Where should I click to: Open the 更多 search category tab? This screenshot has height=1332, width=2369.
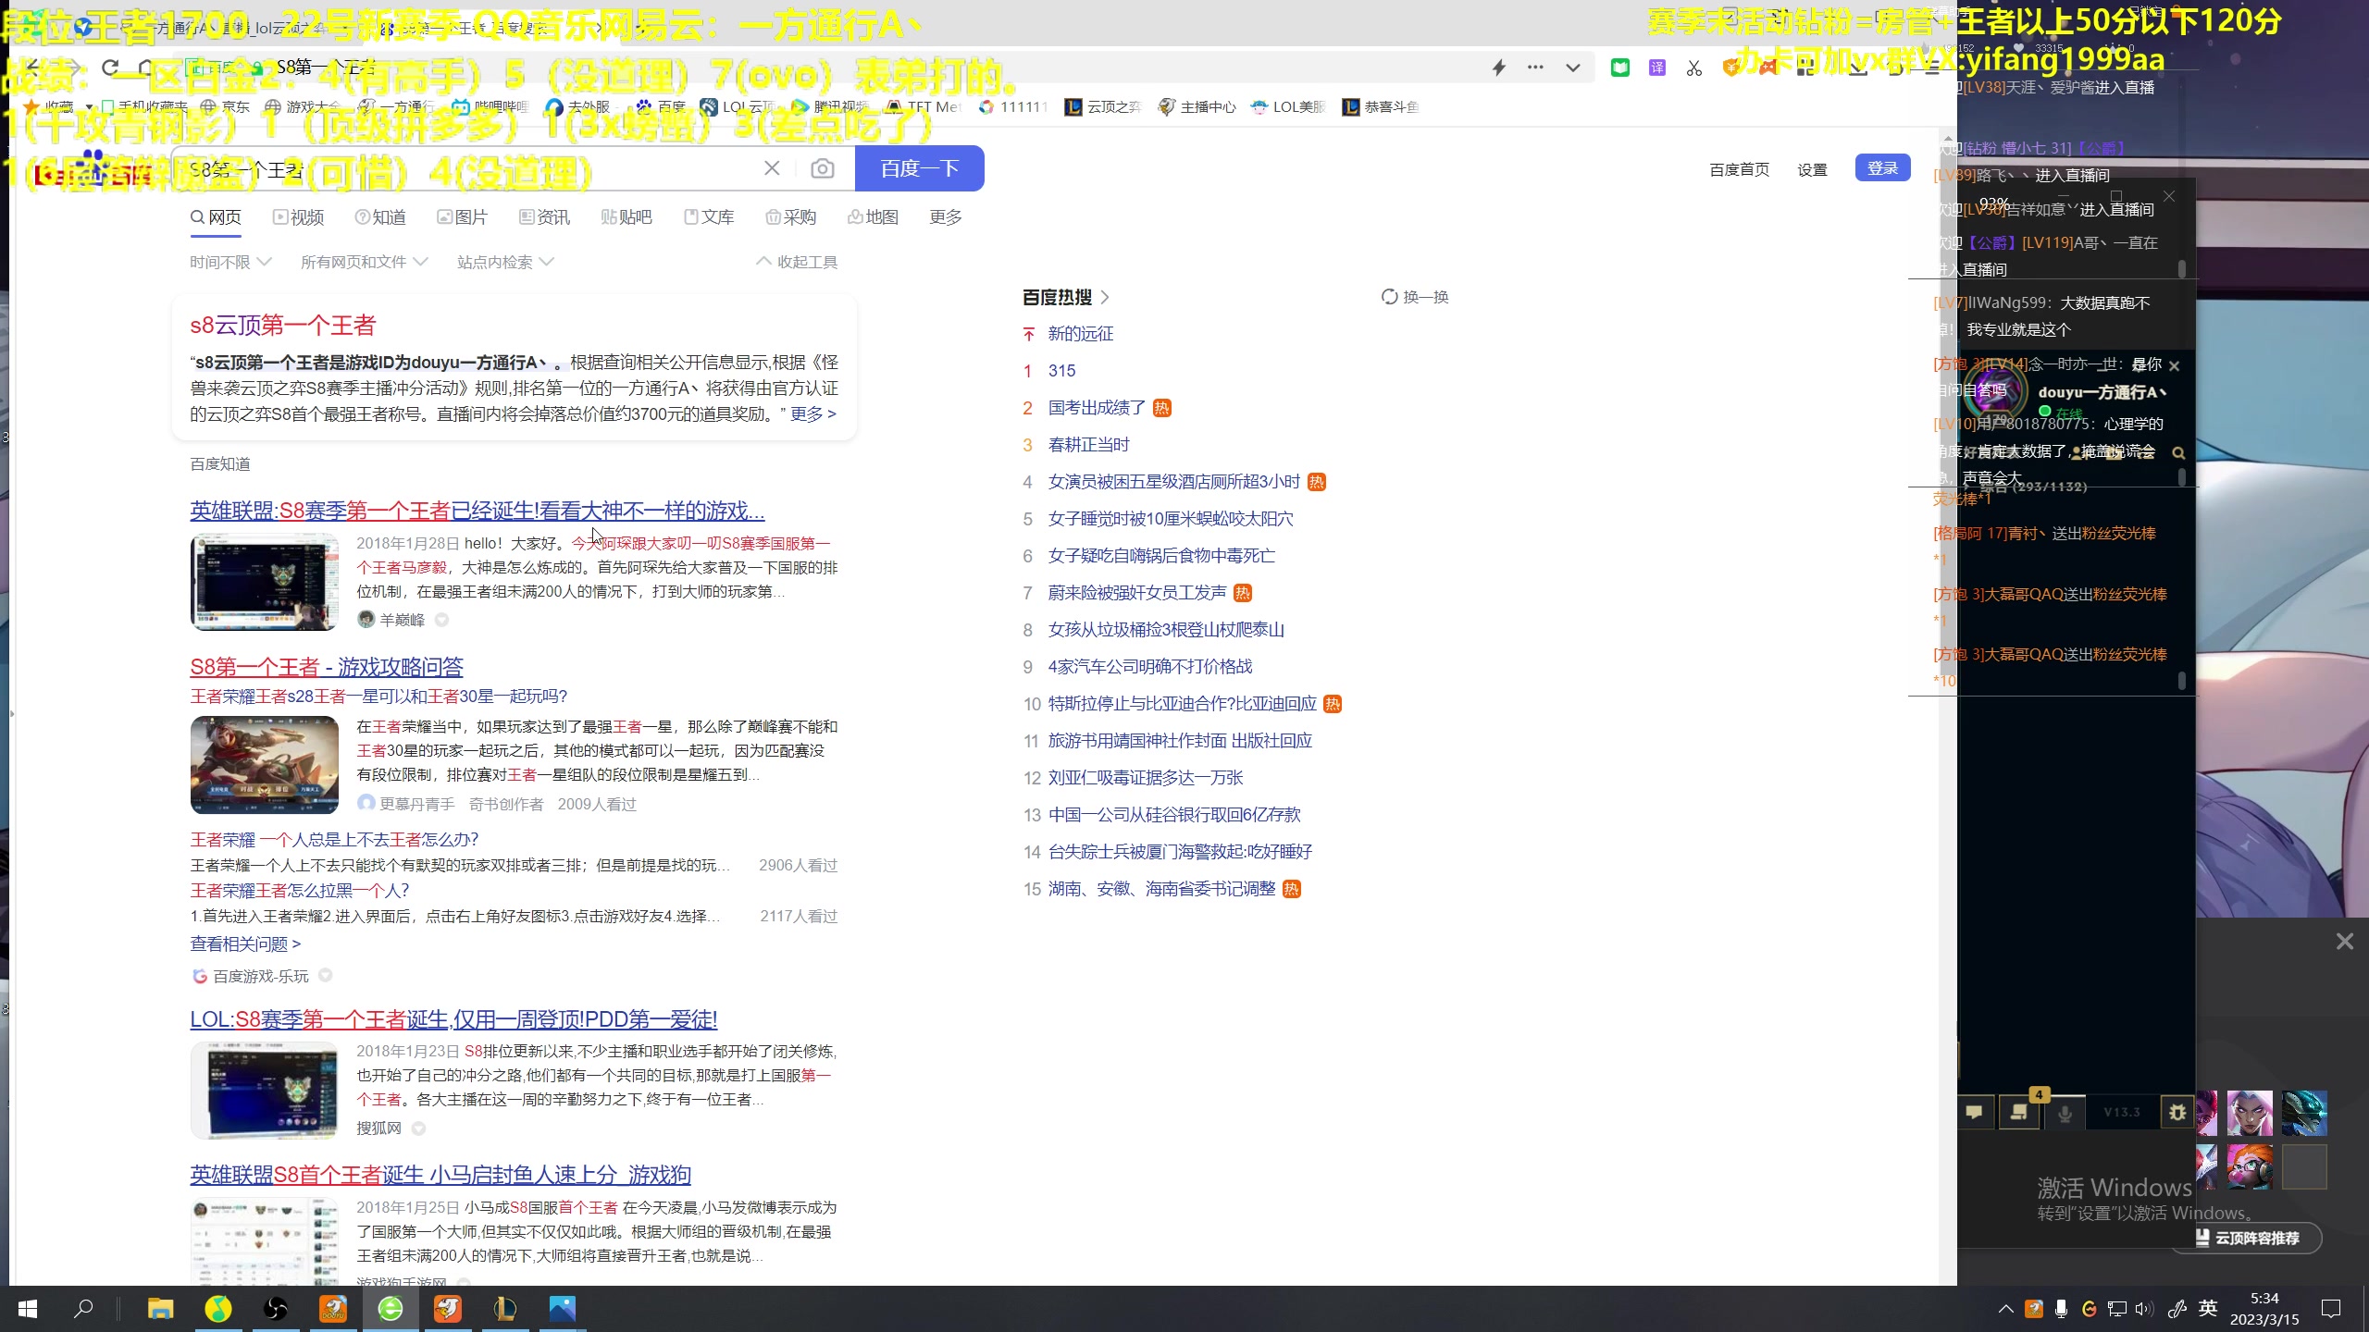(x=946, y=217)
